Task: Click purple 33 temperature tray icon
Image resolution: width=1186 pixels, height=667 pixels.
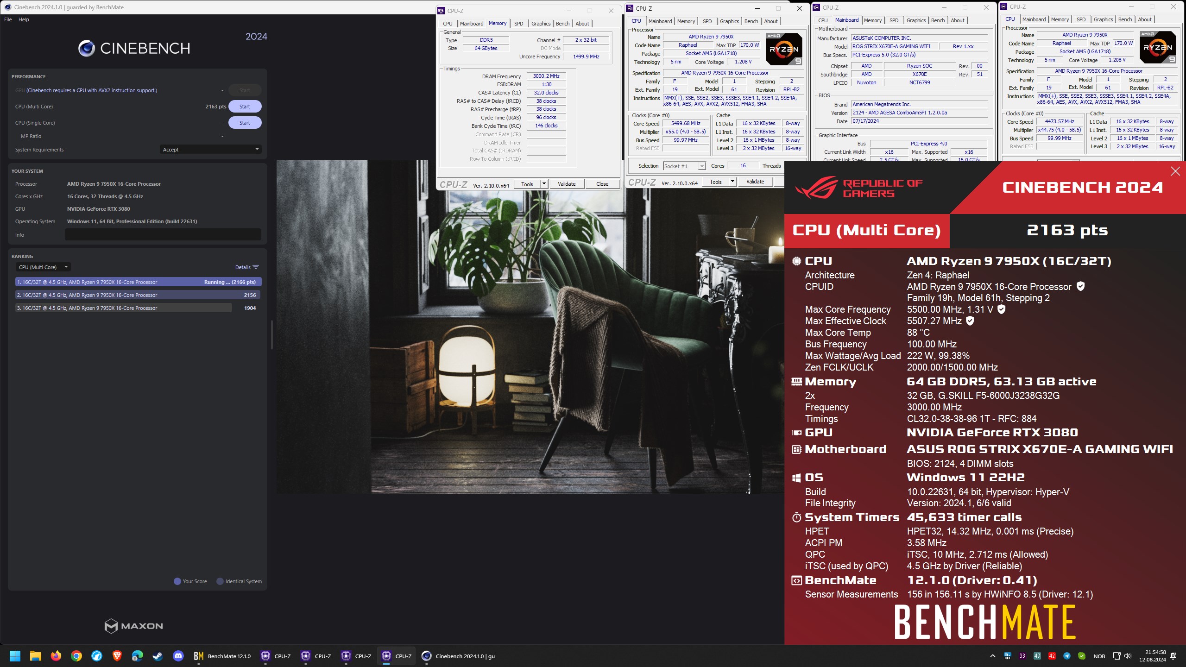Action: click(x=1022, y=656)
